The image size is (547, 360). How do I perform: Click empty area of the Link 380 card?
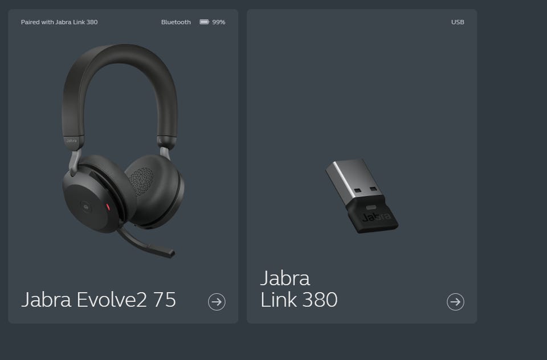[x=362, y=87]
